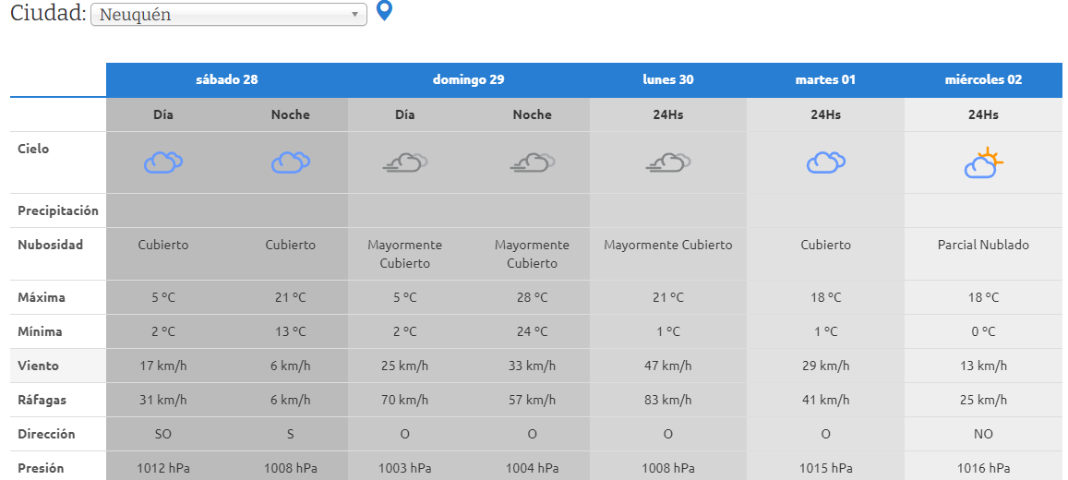This screenshot has width=1068, height=480.
Task: Click martes 01 cloud icon
Action: 826,163
